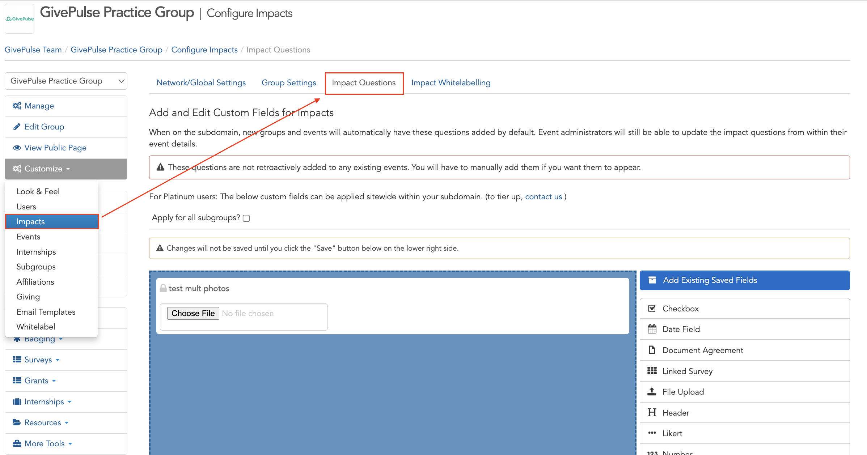The height and width of the screenshot is (455, 867).
Task: Click the archive icon on Add Existing Saved Fields
Action: [652, 280]
